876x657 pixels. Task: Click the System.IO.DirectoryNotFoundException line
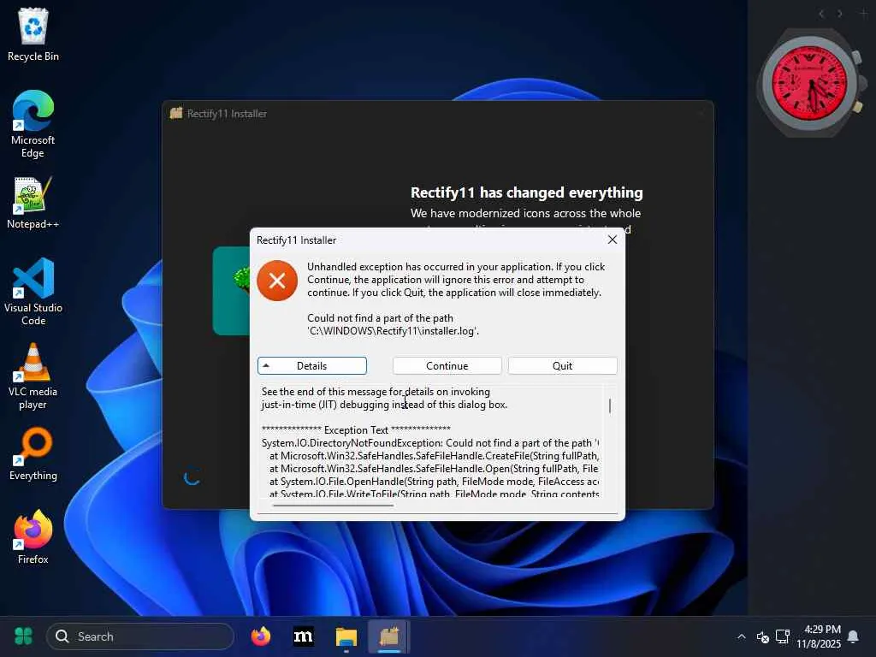pos(429,443)
